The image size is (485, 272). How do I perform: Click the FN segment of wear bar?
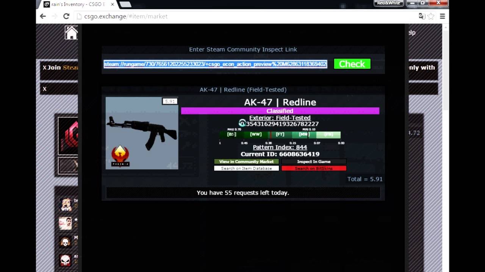[x=328, y=134]
